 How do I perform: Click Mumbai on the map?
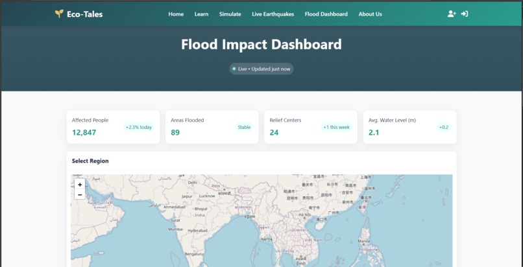pyautogui.click(x=175, y=229)
